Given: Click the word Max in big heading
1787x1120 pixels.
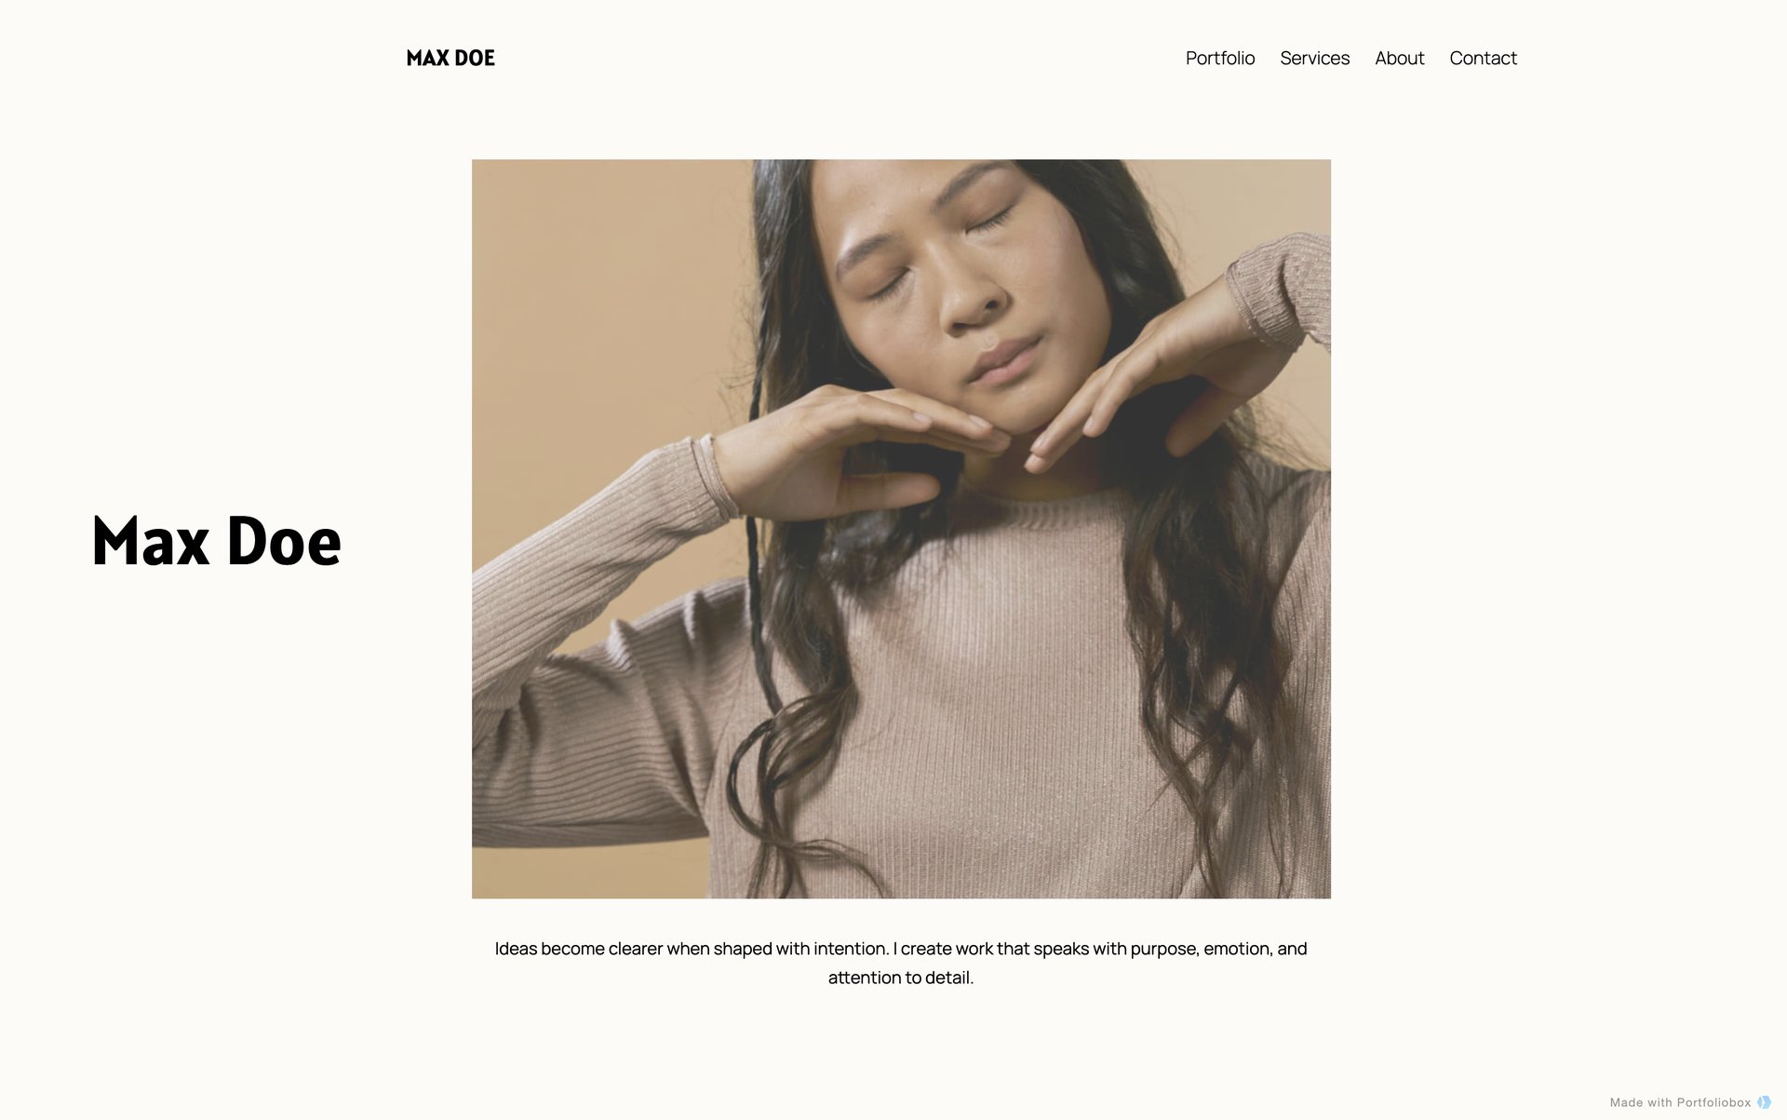Looking at the screenshot, I should [151, 541].
